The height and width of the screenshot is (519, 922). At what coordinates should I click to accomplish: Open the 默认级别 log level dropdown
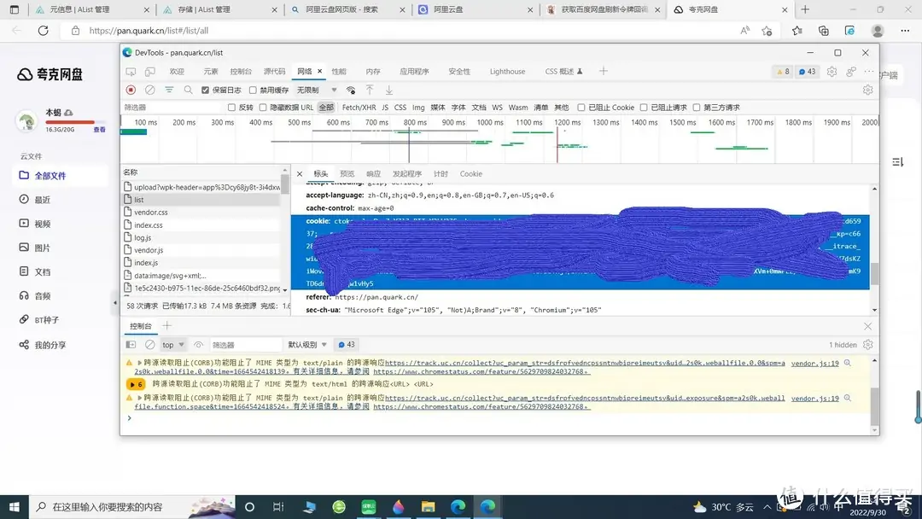pos(303,344)
